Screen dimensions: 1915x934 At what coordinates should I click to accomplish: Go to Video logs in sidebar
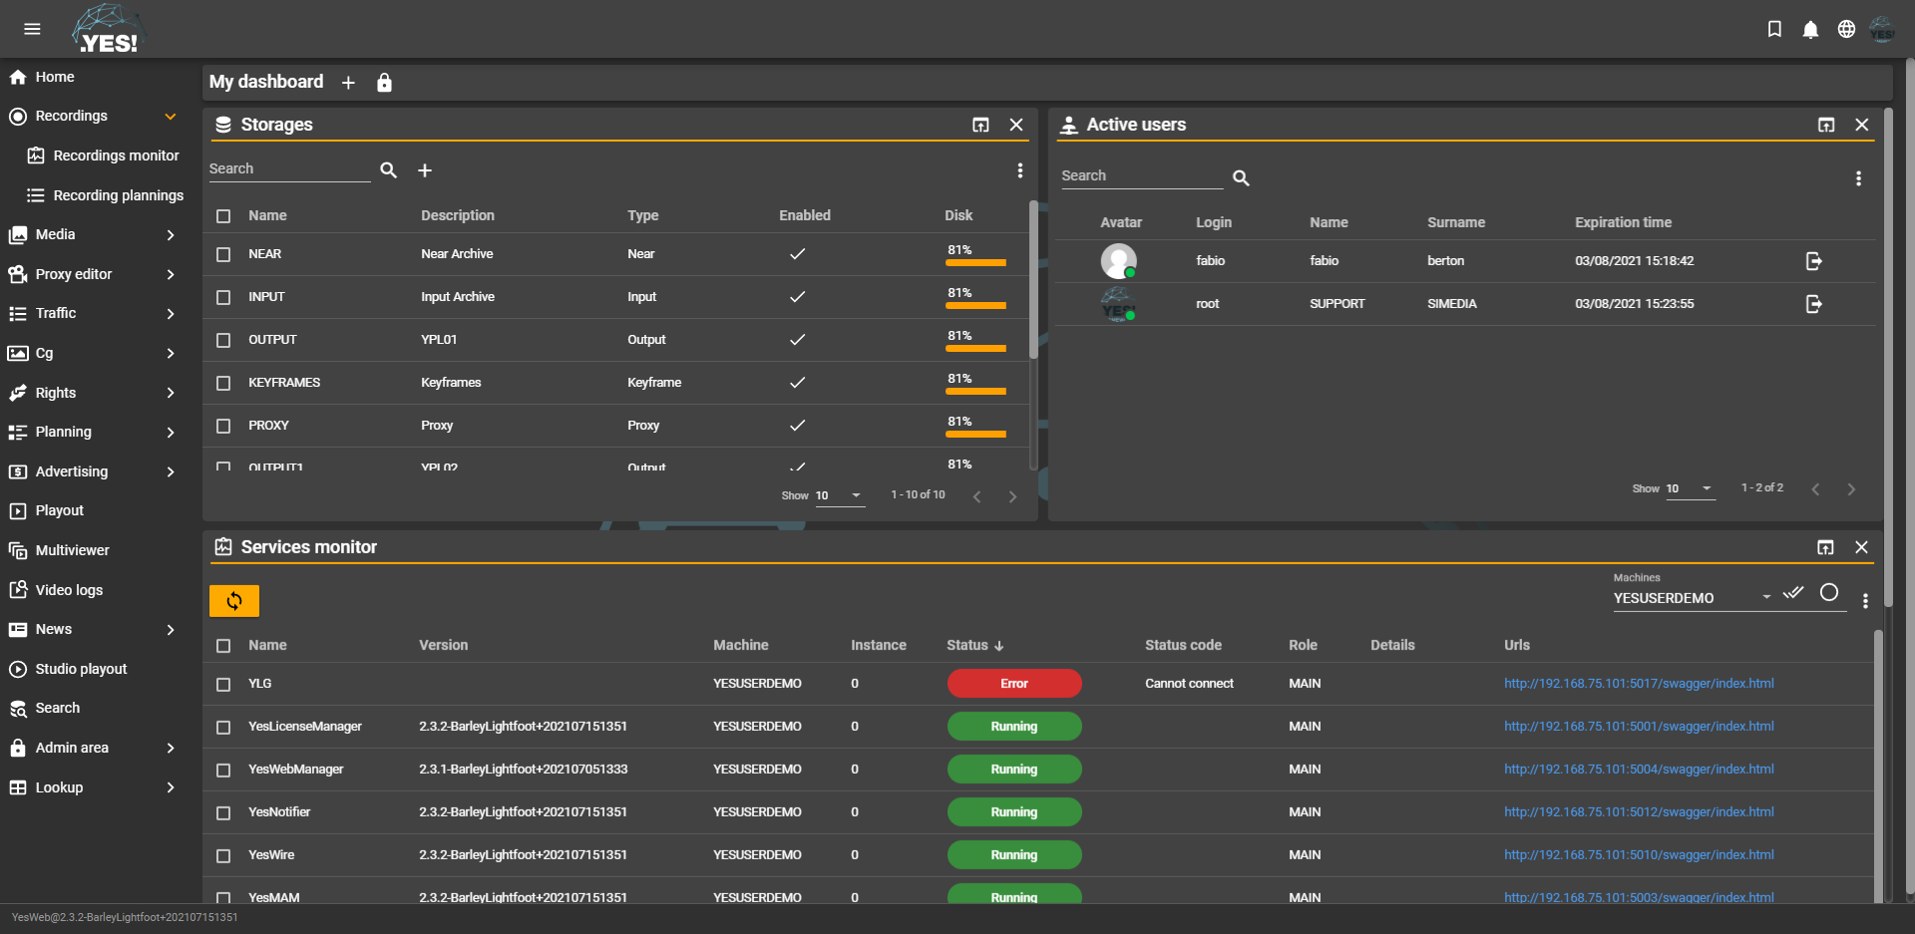69,590
